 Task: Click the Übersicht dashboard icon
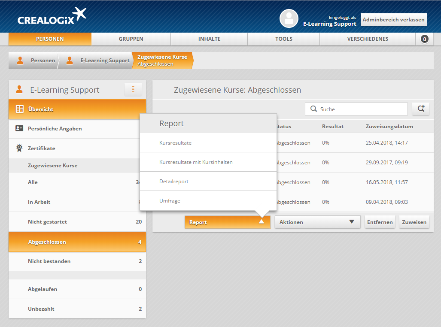click(x=19, y=109)
